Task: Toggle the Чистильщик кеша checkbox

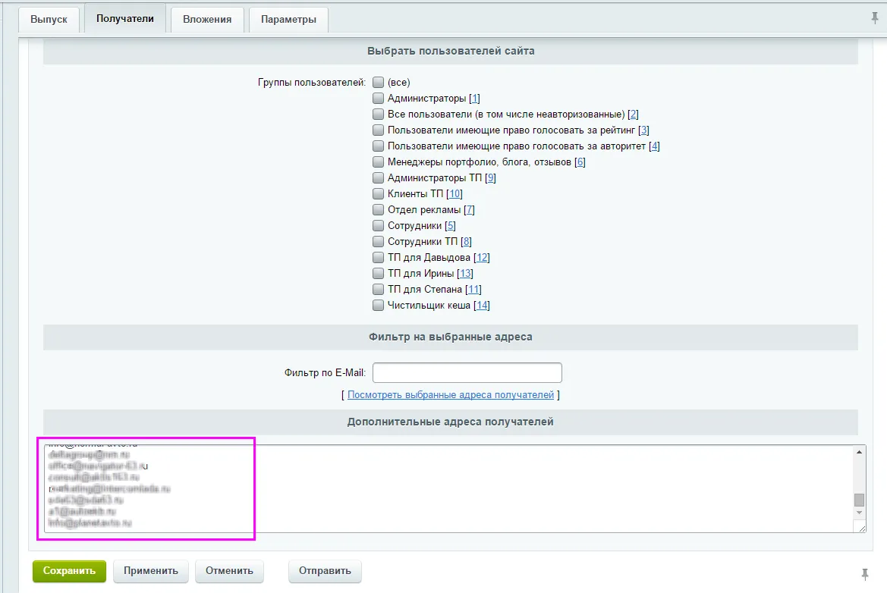Action: click(x=378, y=305)
